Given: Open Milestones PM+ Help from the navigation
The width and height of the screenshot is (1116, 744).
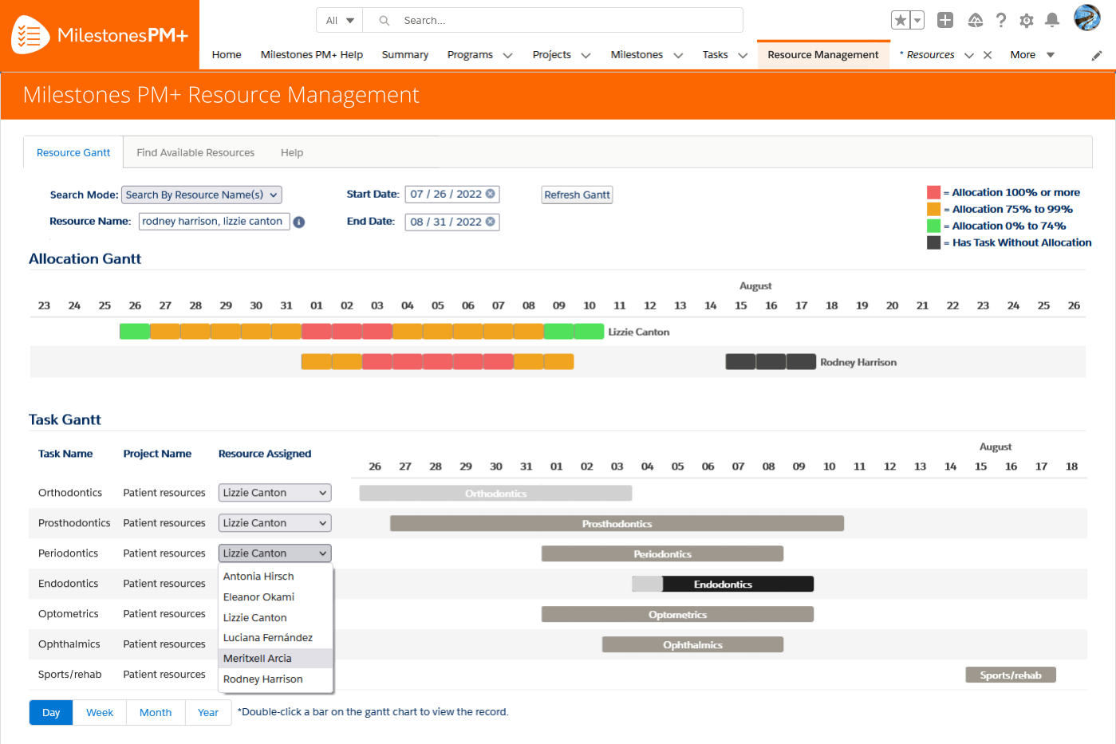Looking at the screenshot, I should (x=311, y=54).
